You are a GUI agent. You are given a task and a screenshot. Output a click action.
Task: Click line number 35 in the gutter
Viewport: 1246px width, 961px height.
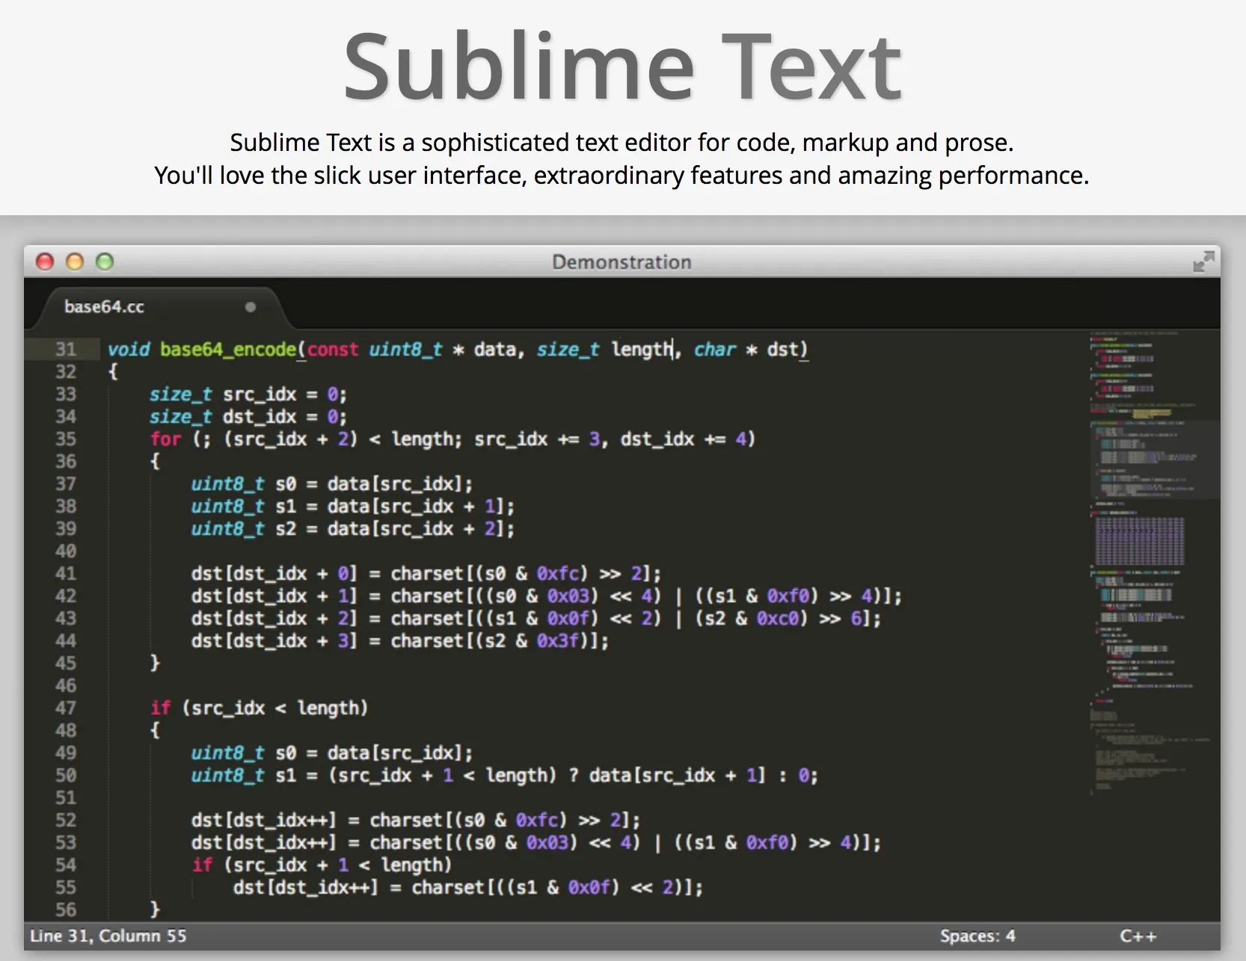point(66,439)
